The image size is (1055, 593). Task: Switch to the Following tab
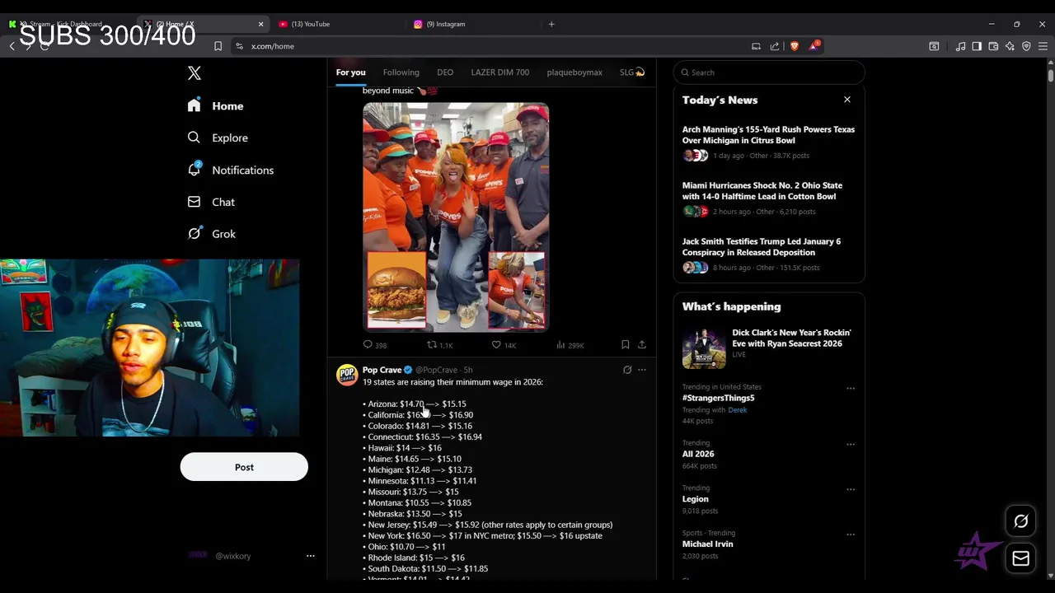(401, 72)
